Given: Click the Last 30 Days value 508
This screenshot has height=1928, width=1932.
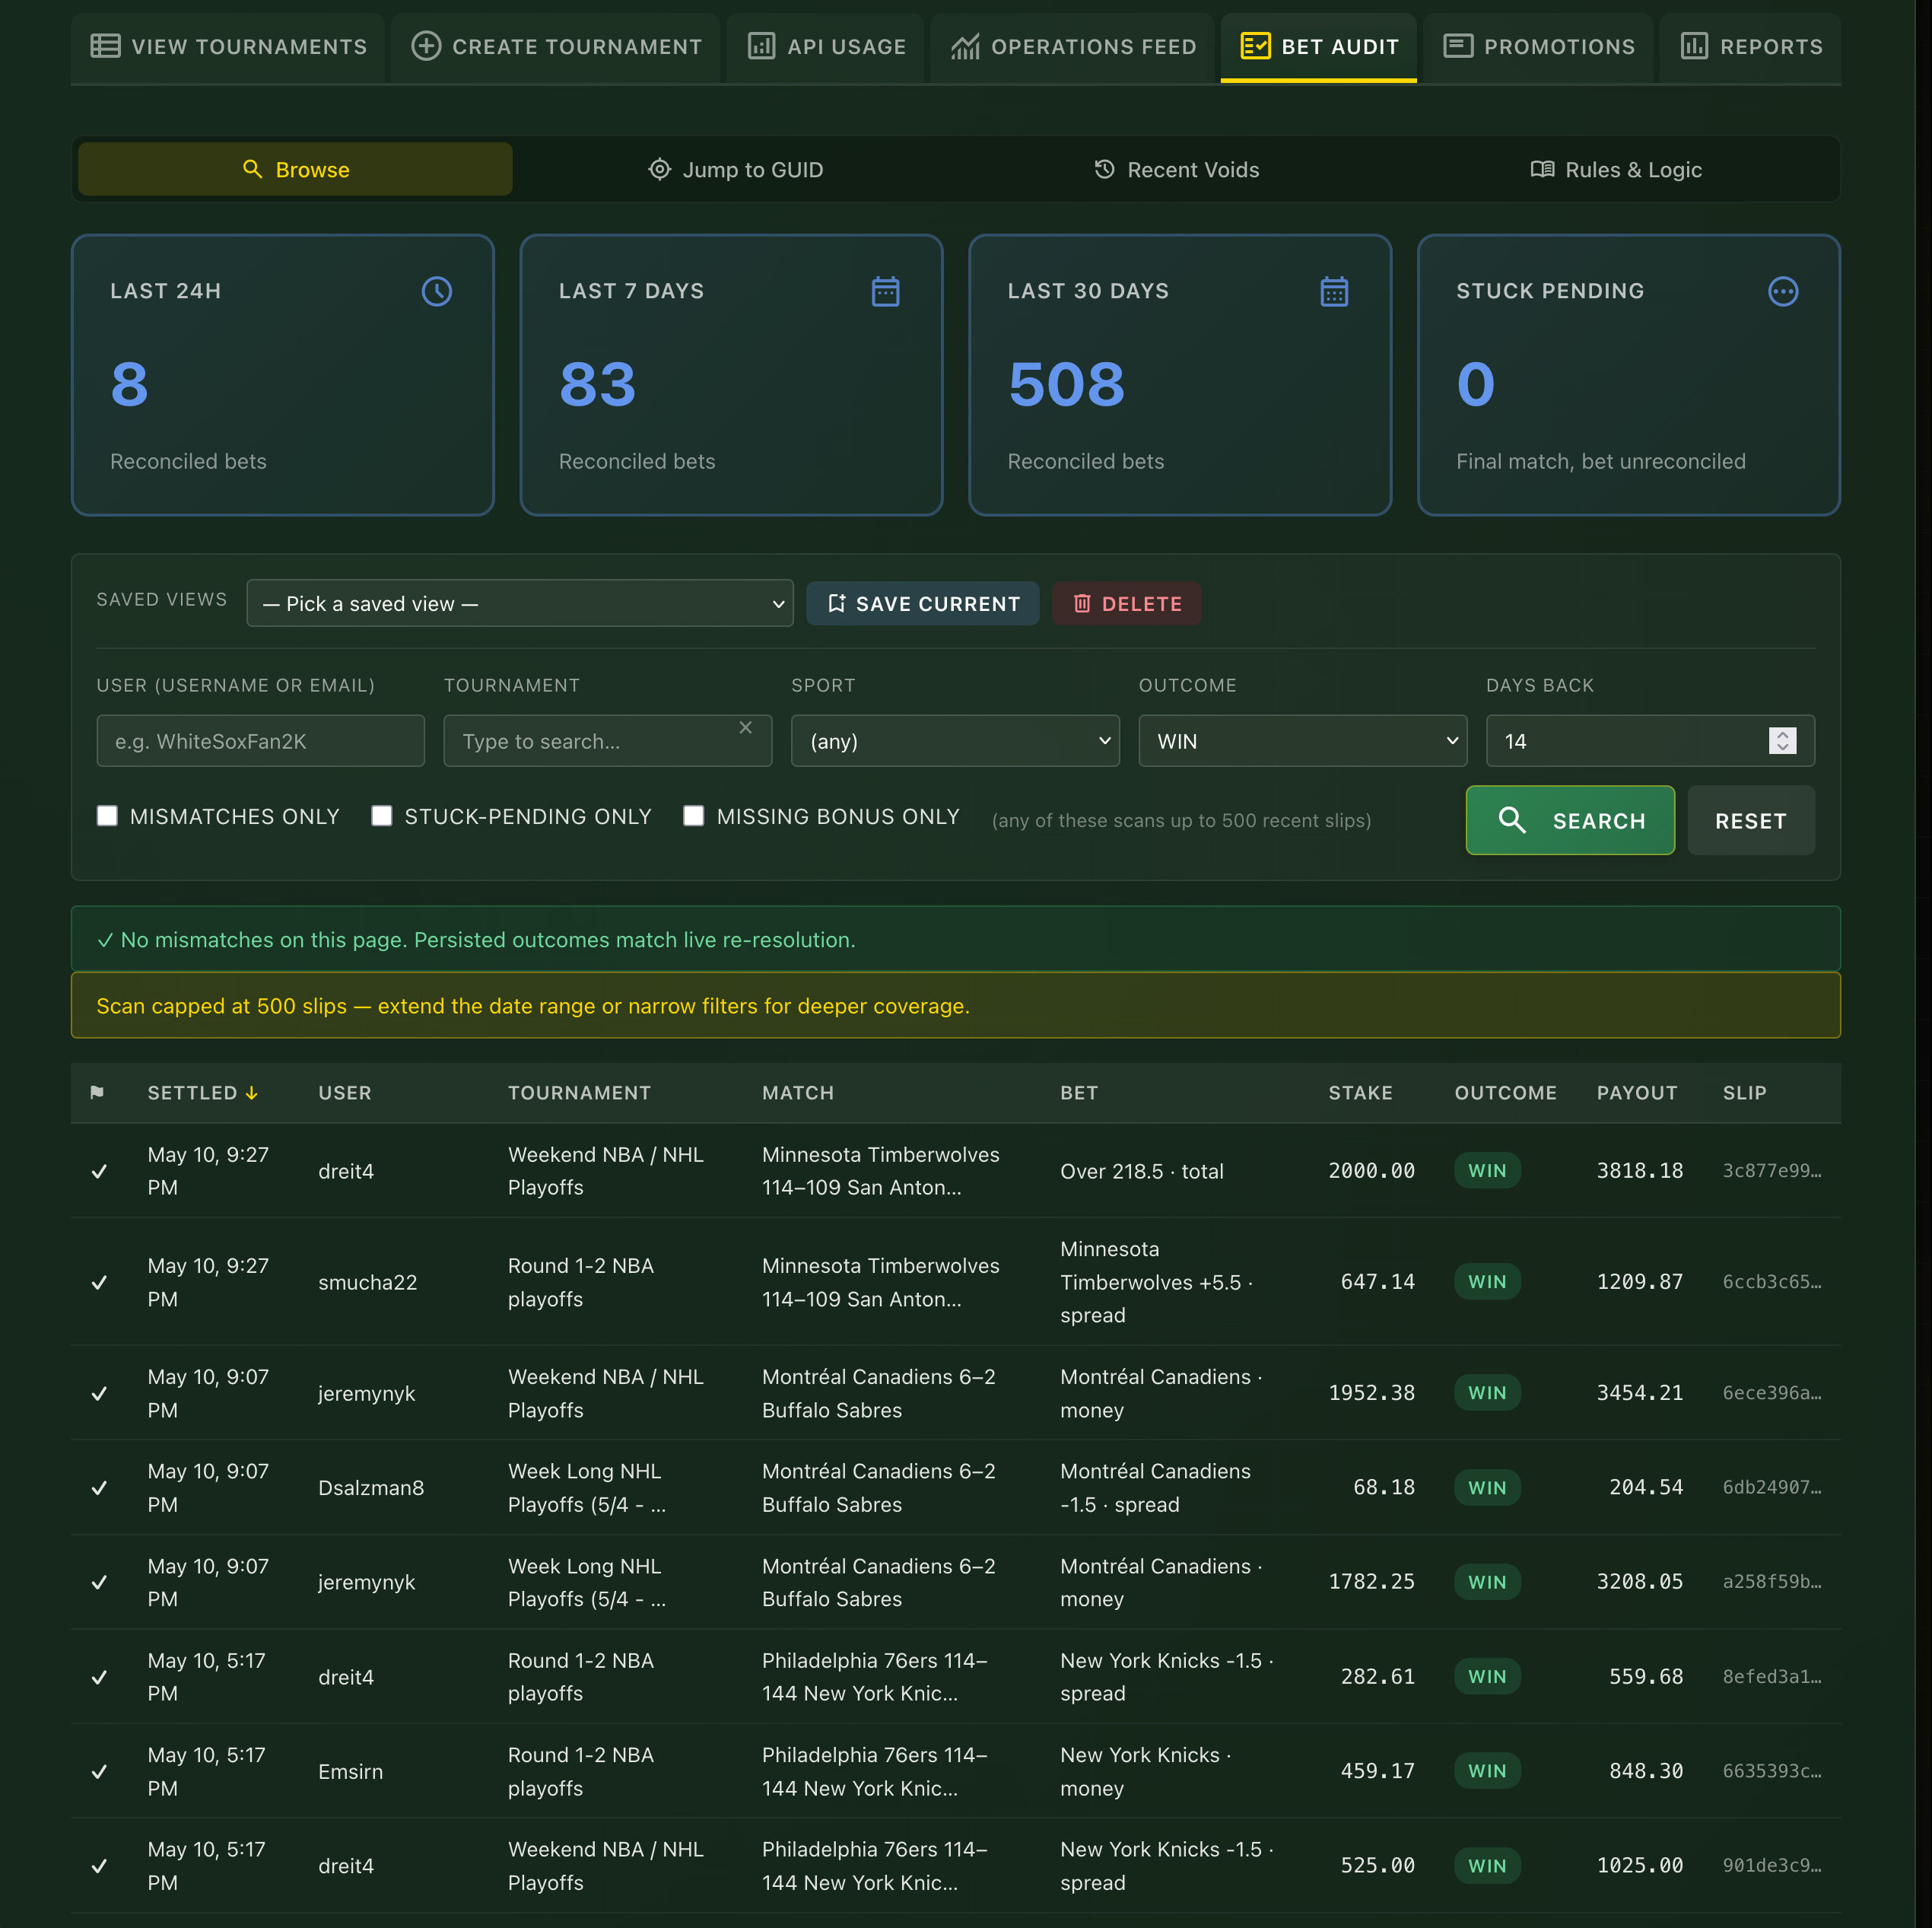Looking at the screenshot, I should point(1066,384).
